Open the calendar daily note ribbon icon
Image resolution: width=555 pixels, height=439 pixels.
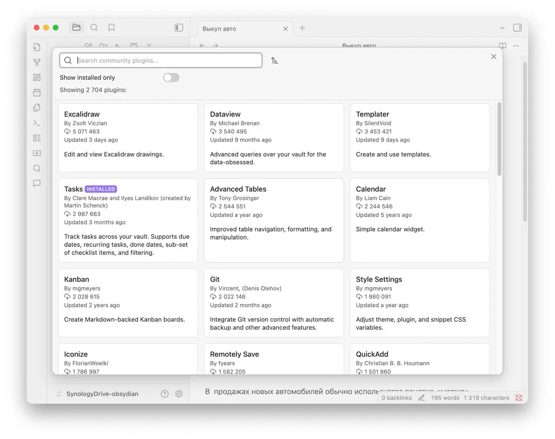tap(37, 92)
